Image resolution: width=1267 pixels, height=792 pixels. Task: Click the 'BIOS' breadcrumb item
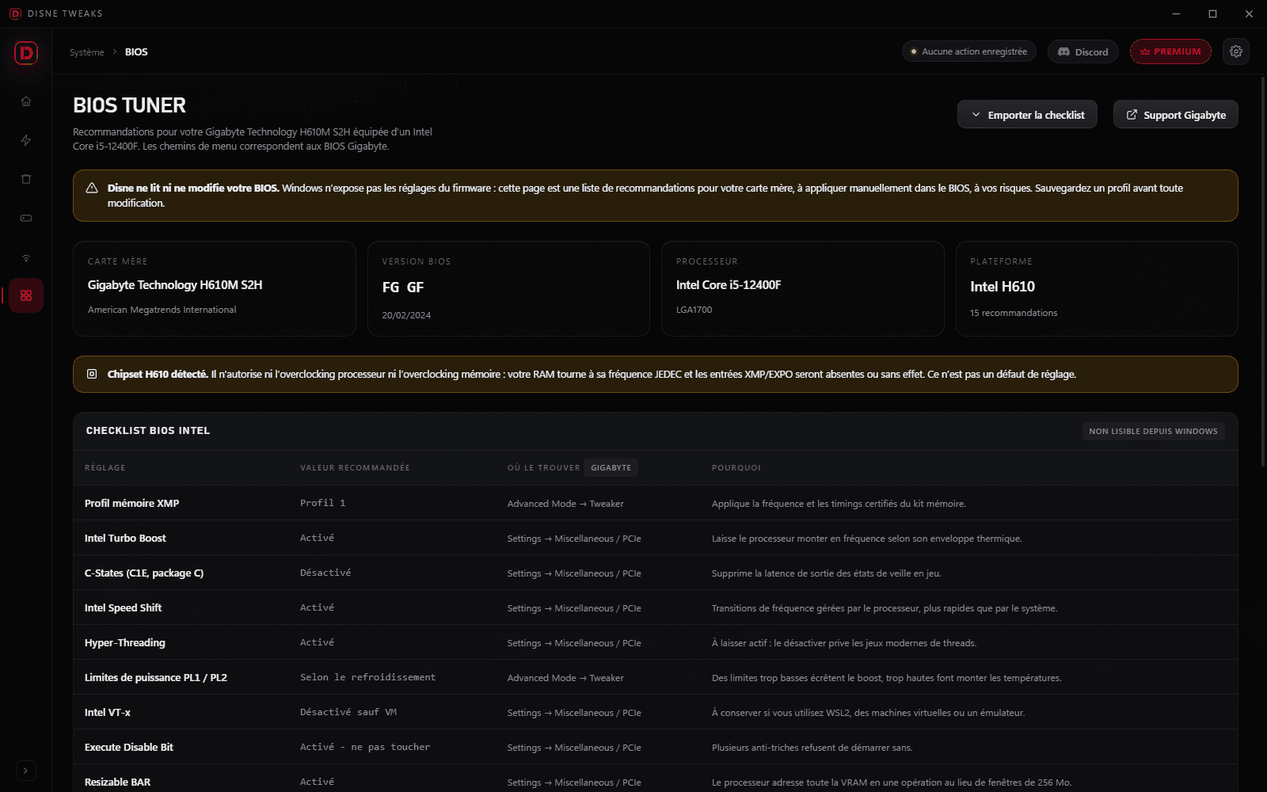tap(136, 52)
